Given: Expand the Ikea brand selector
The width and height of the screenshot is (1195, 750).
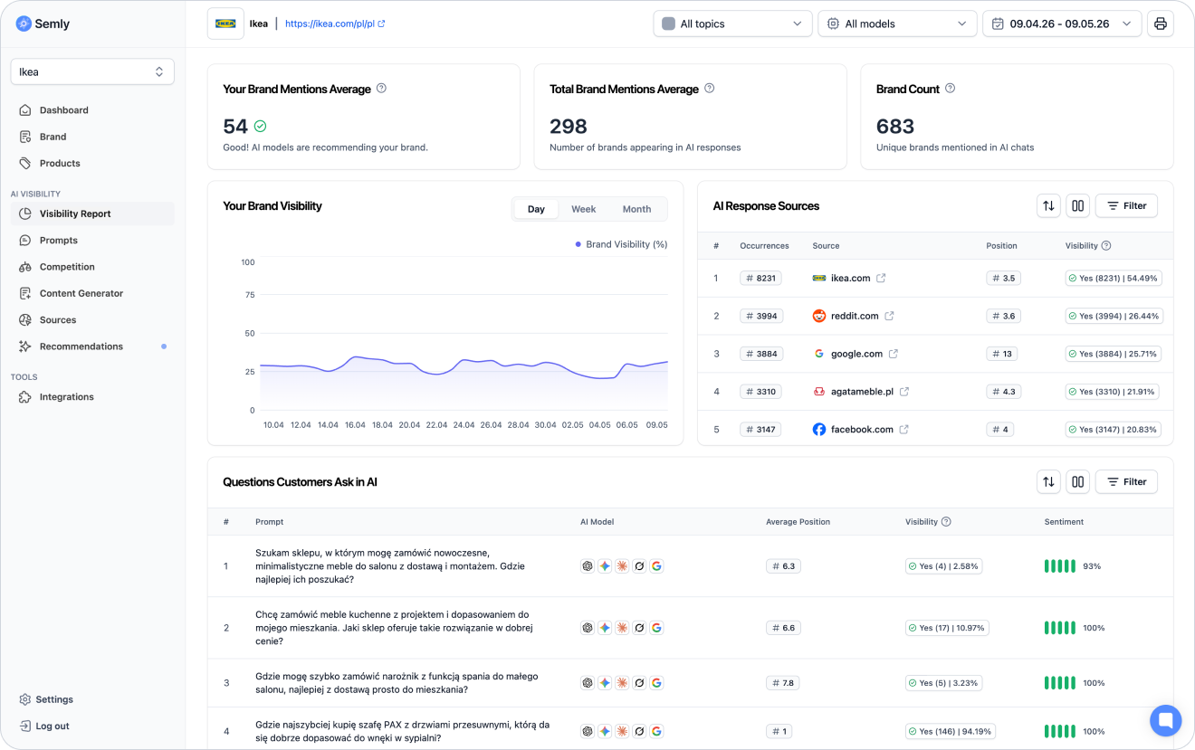Looking at the screenshot, I should [x=92, y=71].
